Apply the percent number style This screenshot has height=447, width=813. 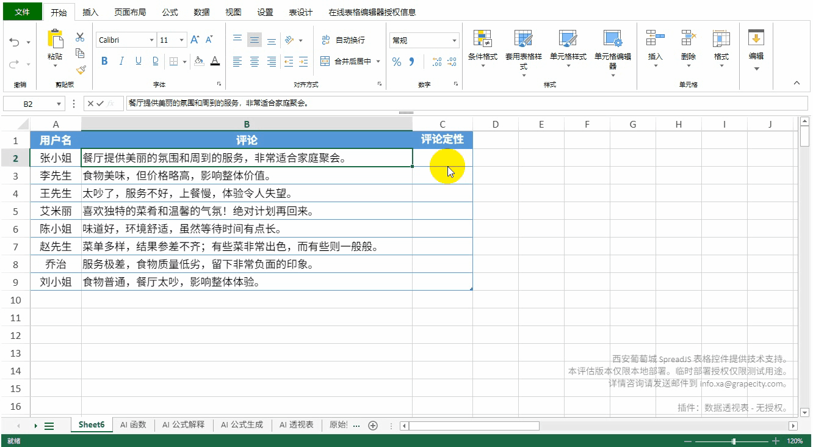click(x=397, y=62)
